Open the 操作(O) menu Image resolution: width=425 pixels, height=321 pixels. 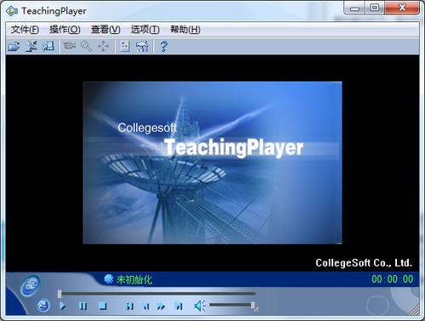point(65,30)
